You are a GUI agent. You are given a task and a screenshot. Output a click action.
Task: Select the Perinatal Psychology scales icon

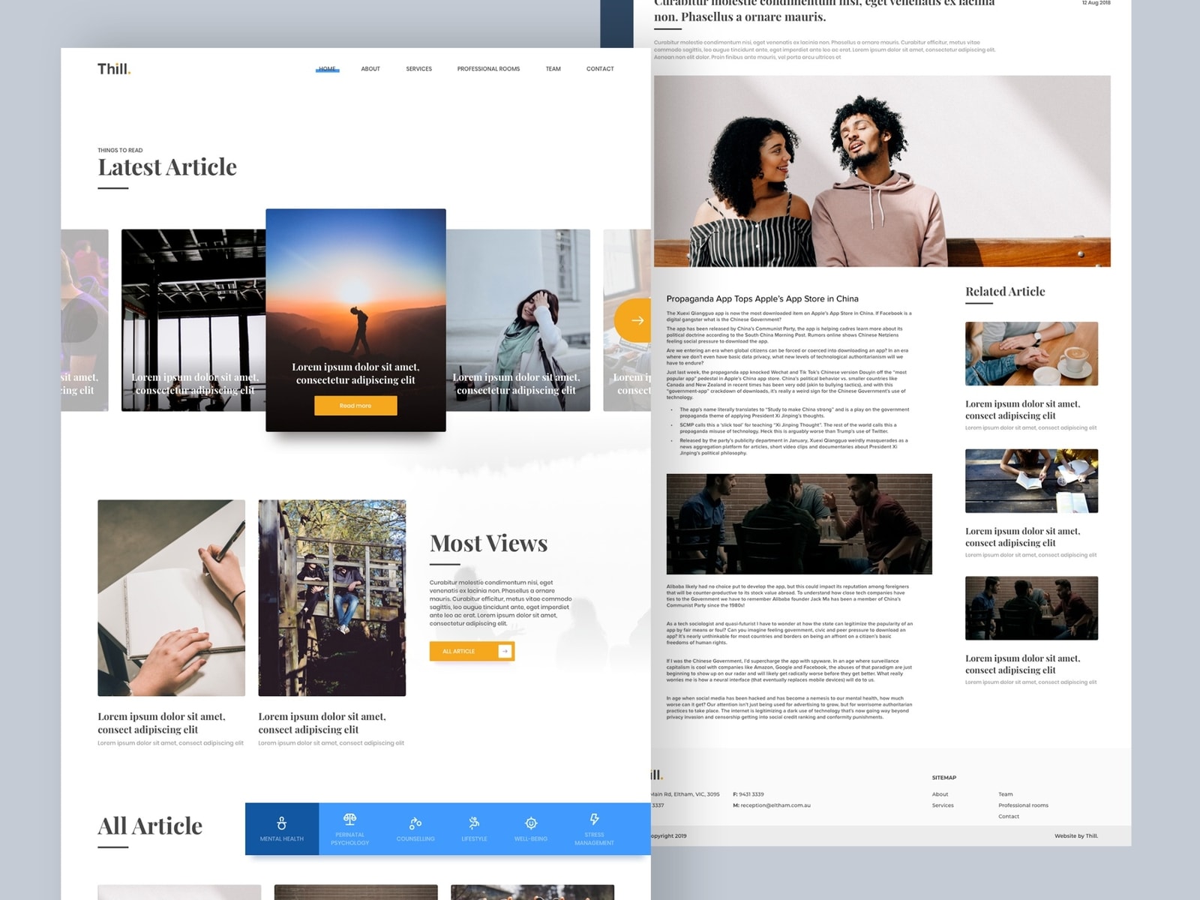tap(349, 819)
